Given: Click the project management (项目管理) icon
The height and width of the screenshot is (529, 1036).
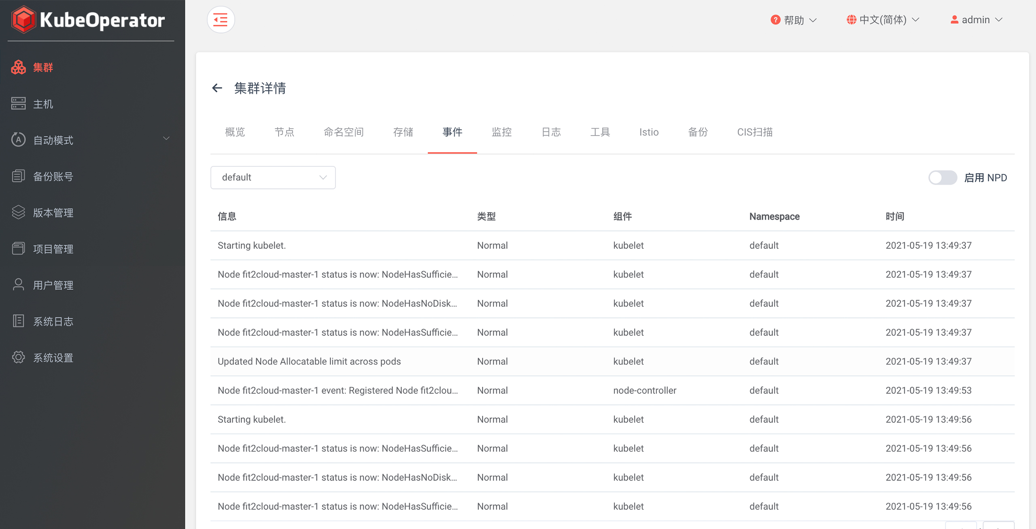Looking at the screenshot, I should pyautogui.click(x=18, y=249).
